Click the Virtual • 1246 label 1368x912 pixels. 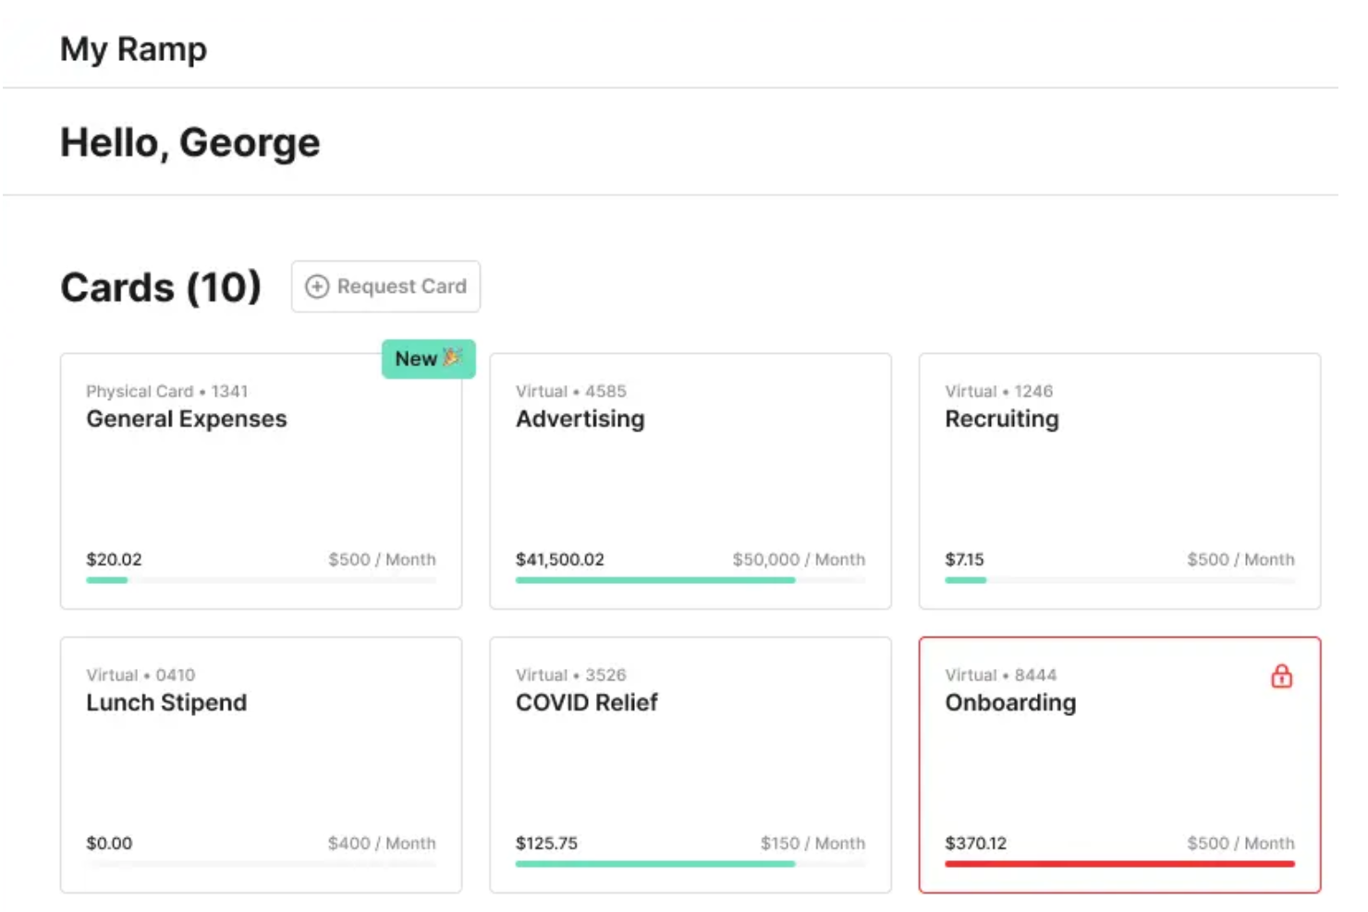(999, 391)
